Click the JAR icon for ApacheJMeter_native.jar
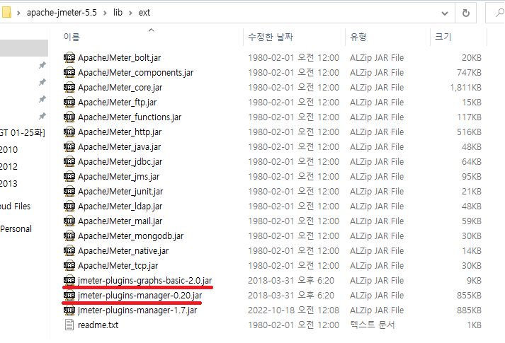 pos(69,250)
